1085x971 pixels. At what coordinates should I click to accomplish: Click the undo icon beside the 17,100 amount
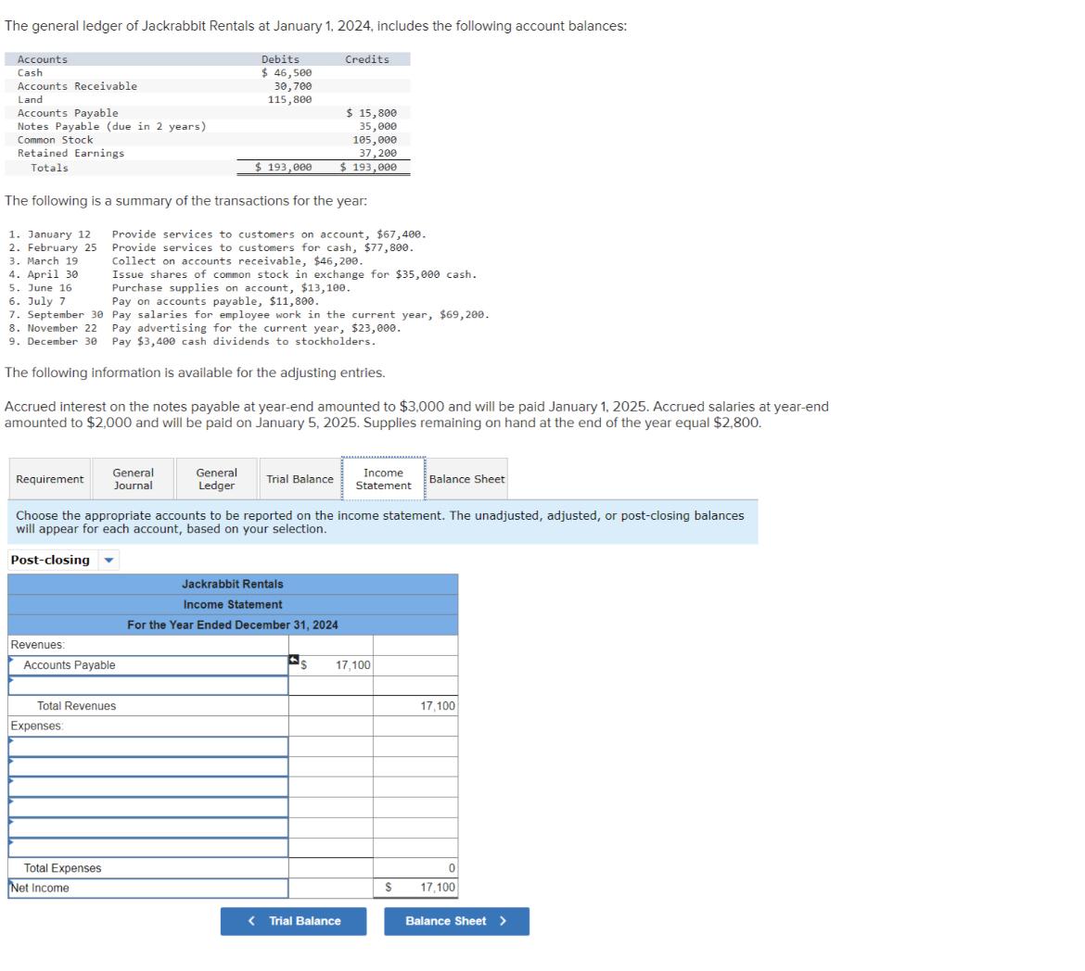coord(293,658)
